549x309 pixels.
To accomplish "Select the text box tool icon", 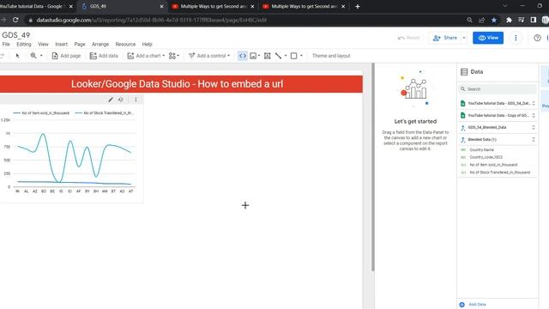I will 267,56.
